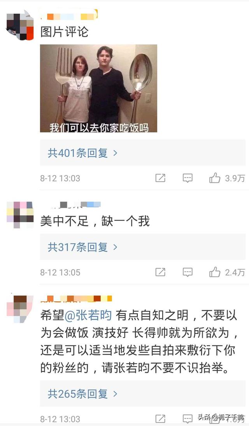This screenshot has width=249, height=426.
Task: Open second commenter's avatar
Action: [20, 215]
